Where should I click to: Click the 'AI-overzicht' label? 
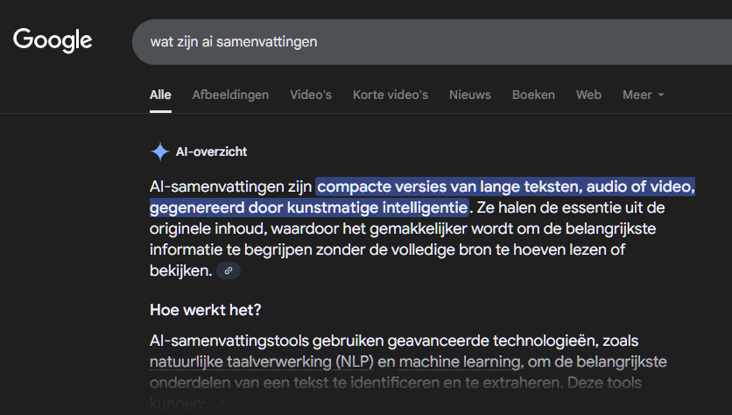[211, 151]
